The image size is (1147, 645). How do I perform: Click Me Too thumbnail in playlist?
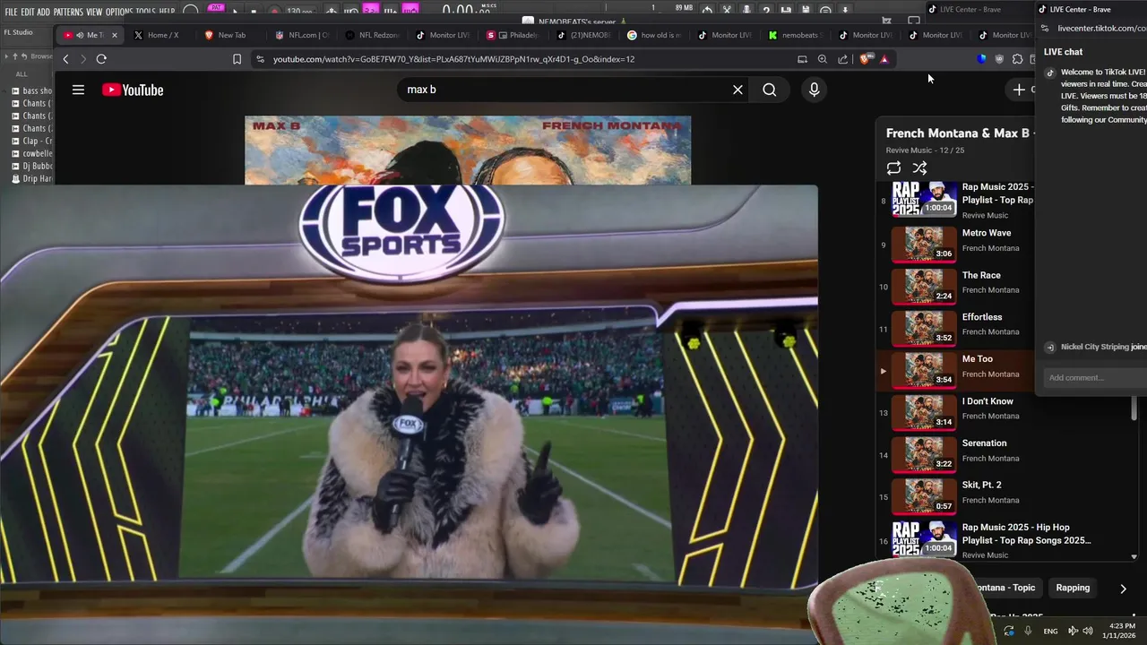tap(924, 369)
